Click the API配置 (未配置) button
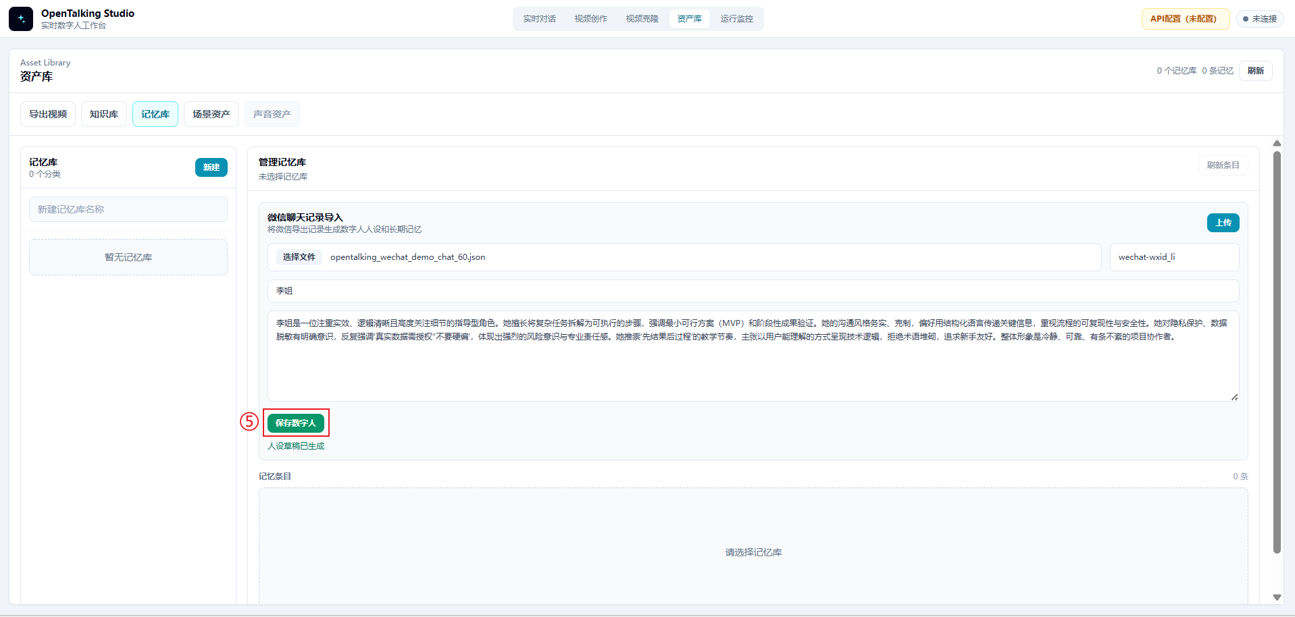Screen dimensions: 1295x617 coord(1186,19)
